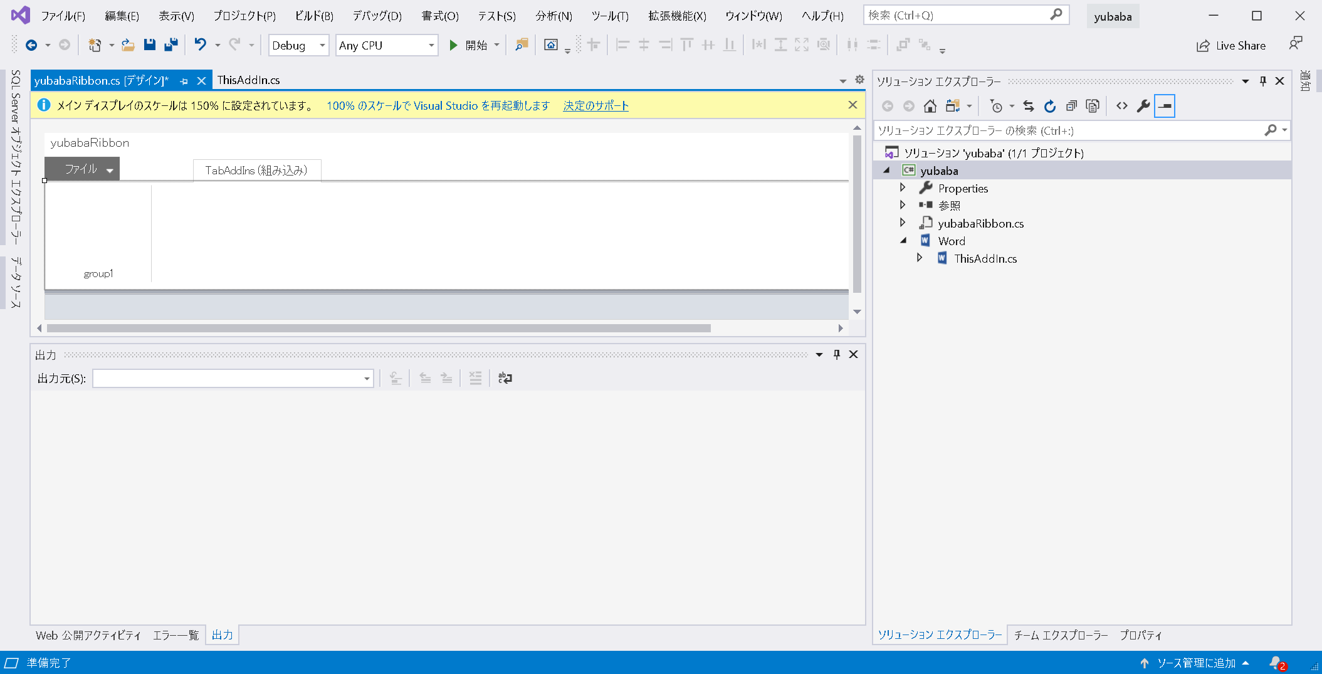Screen dimensions: 1322x674
Task: Click the C# project icon next to yubaba
Action: click(x=908, y=170)
